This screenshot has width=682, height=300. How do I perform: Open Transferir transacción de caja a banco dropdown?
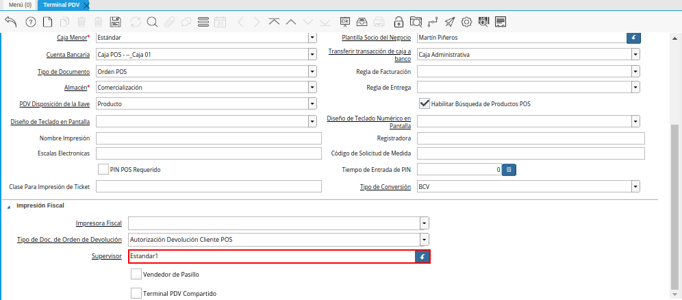[636, 54]
